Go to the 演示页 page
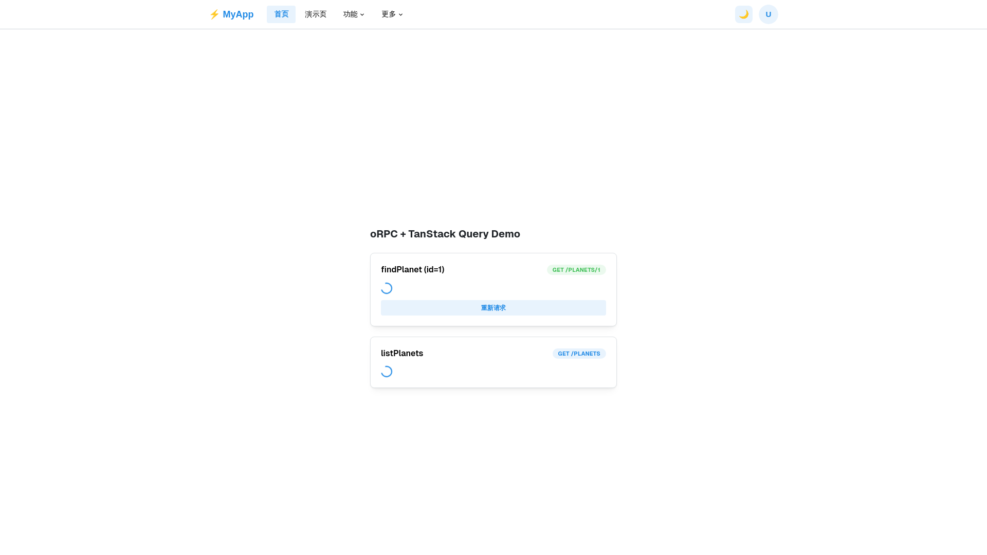The image size is (987, 555). (316, 14)
